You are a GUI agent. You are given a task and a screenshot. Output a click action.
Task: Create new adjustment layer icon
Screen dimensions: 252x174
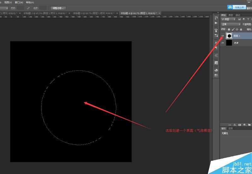(244, 125)
